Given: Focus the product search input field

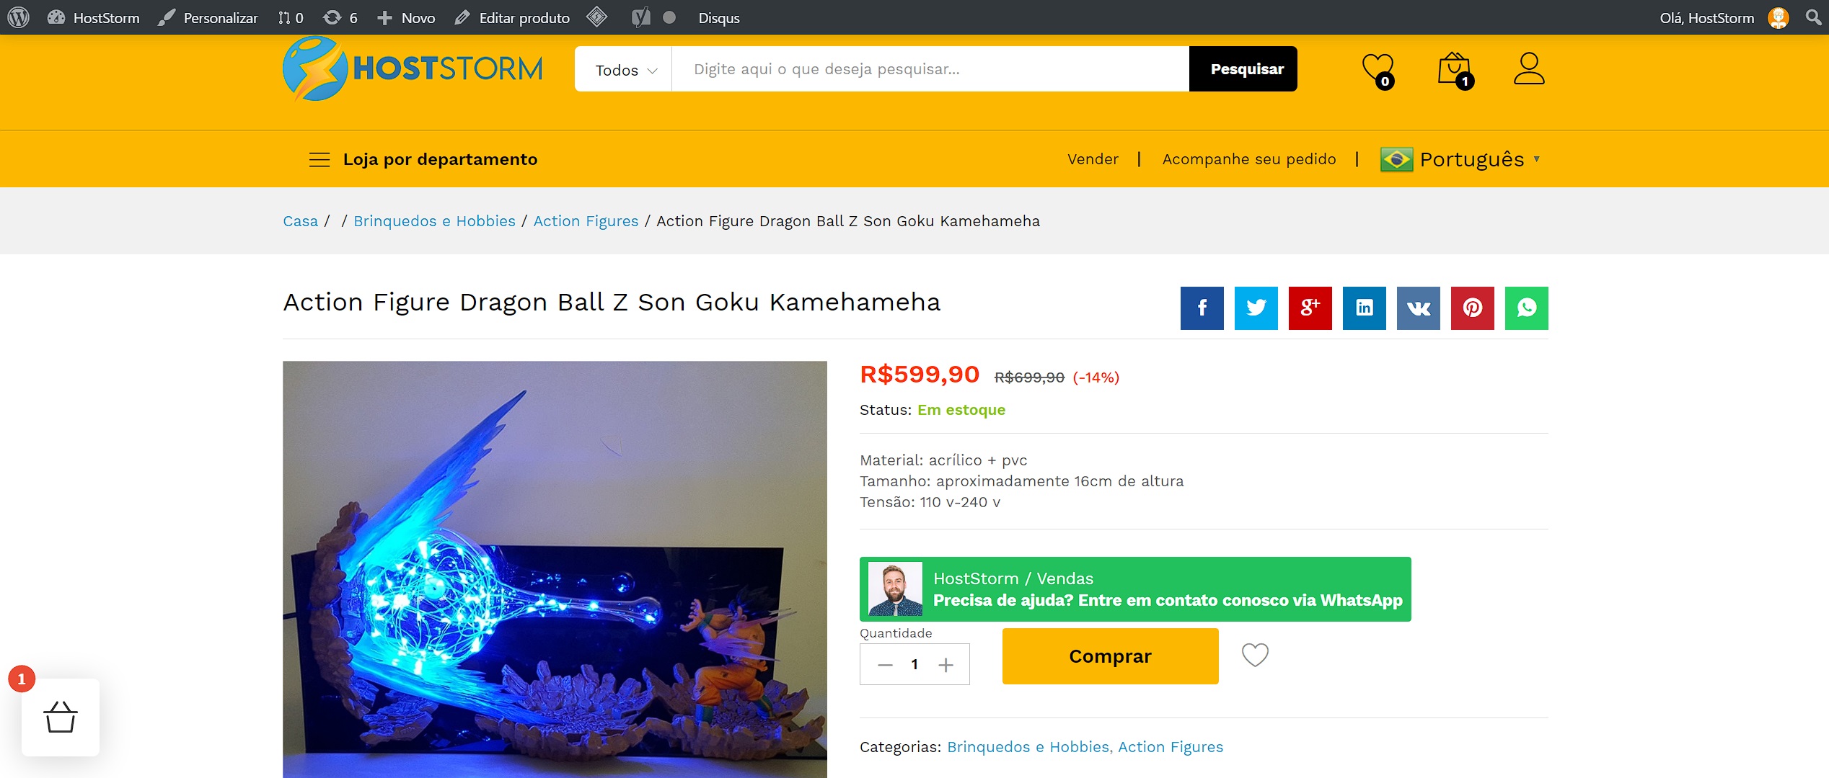Looking at the screenshot, I should coord(930,69).
